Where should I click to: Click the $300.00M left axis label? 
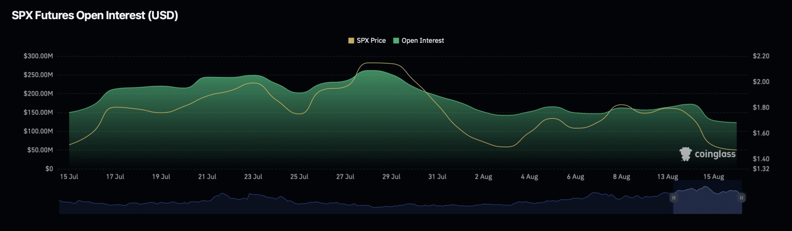[38, 56]
